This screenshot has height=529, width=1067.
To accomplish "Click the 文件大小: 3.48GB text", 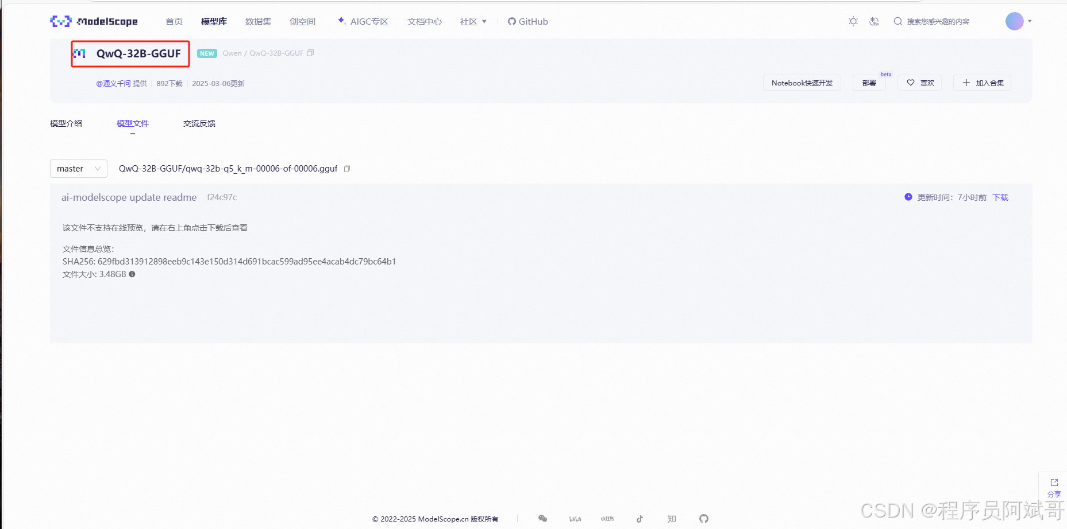I will pos(94,274).
